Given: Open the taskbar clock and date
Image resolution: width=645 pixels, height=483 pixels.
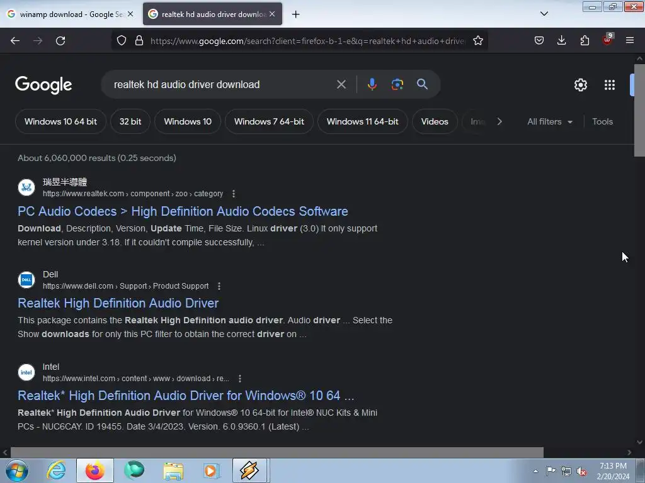Looking at the screenshot, I should (613, 471).
